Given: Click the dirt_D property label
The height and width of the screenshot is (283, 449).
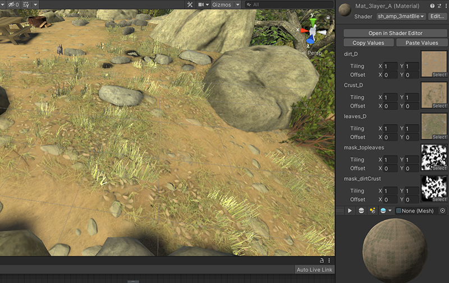Looking at the screenshot, I should pyautogui.click(x=351, y=54).
